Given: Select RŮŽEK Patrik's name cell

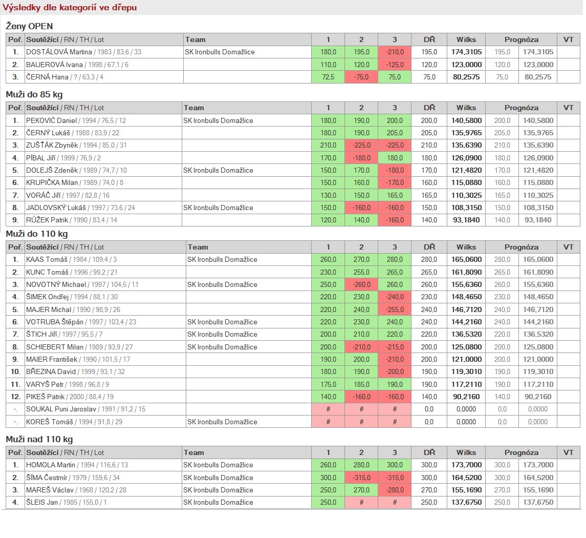Looking at the screenshot, I should click(103, 220).
